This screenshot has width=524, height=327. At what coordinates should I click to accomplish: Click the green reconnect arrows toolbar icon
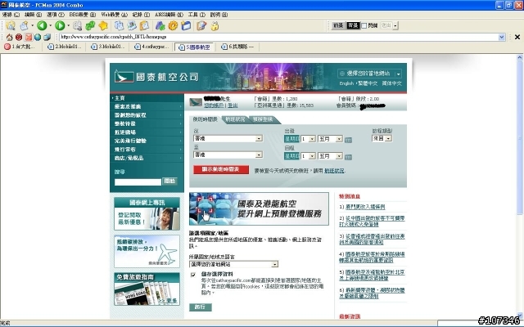[90, 25]
